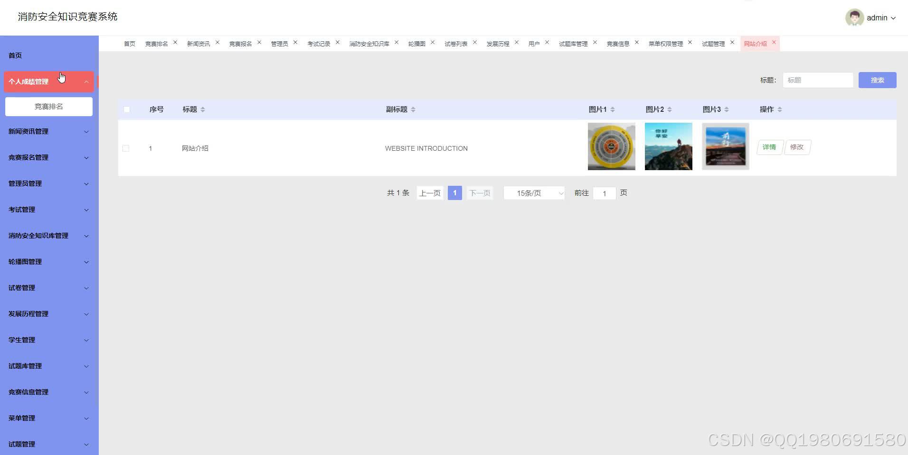This screenshot has width=908, height=455.
Task: Open the 15条/页 page size dropdown
Action: tap(534, 193)
